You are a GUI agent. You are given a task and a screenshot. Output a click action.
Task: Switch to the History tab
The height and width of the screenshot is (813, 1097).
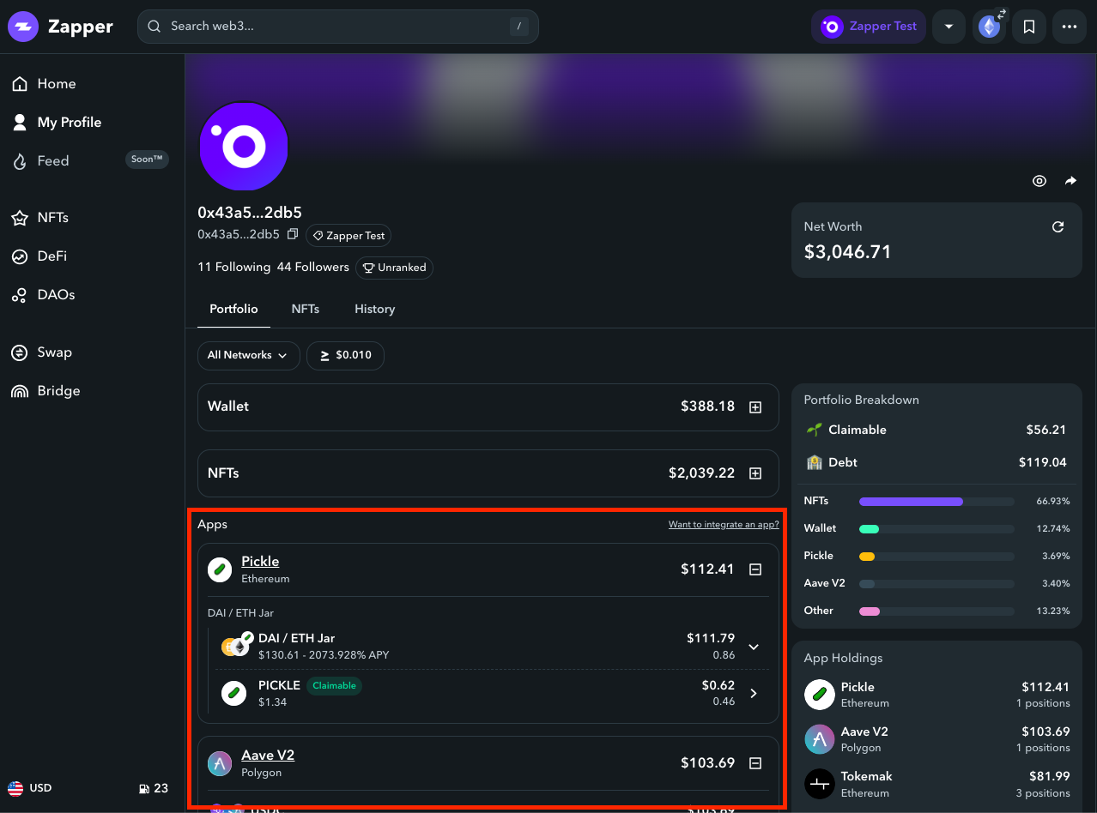point(375,310)
